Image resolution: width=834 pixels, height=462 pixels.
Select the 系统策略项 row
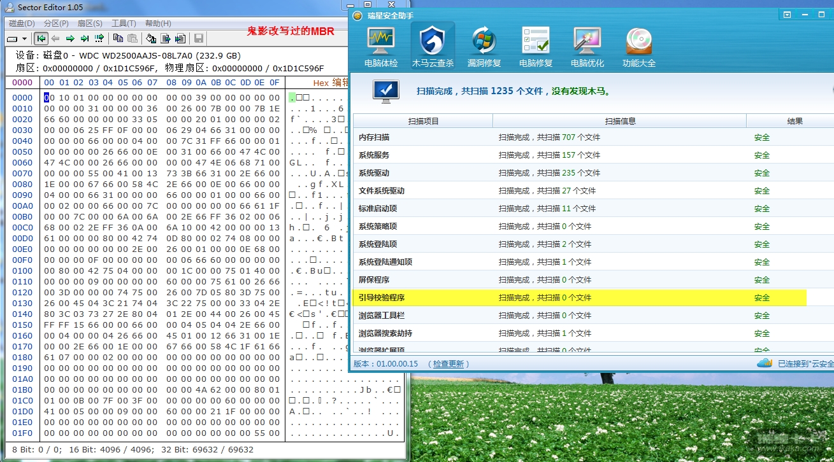pyautogui.click(x=593, y=226)
